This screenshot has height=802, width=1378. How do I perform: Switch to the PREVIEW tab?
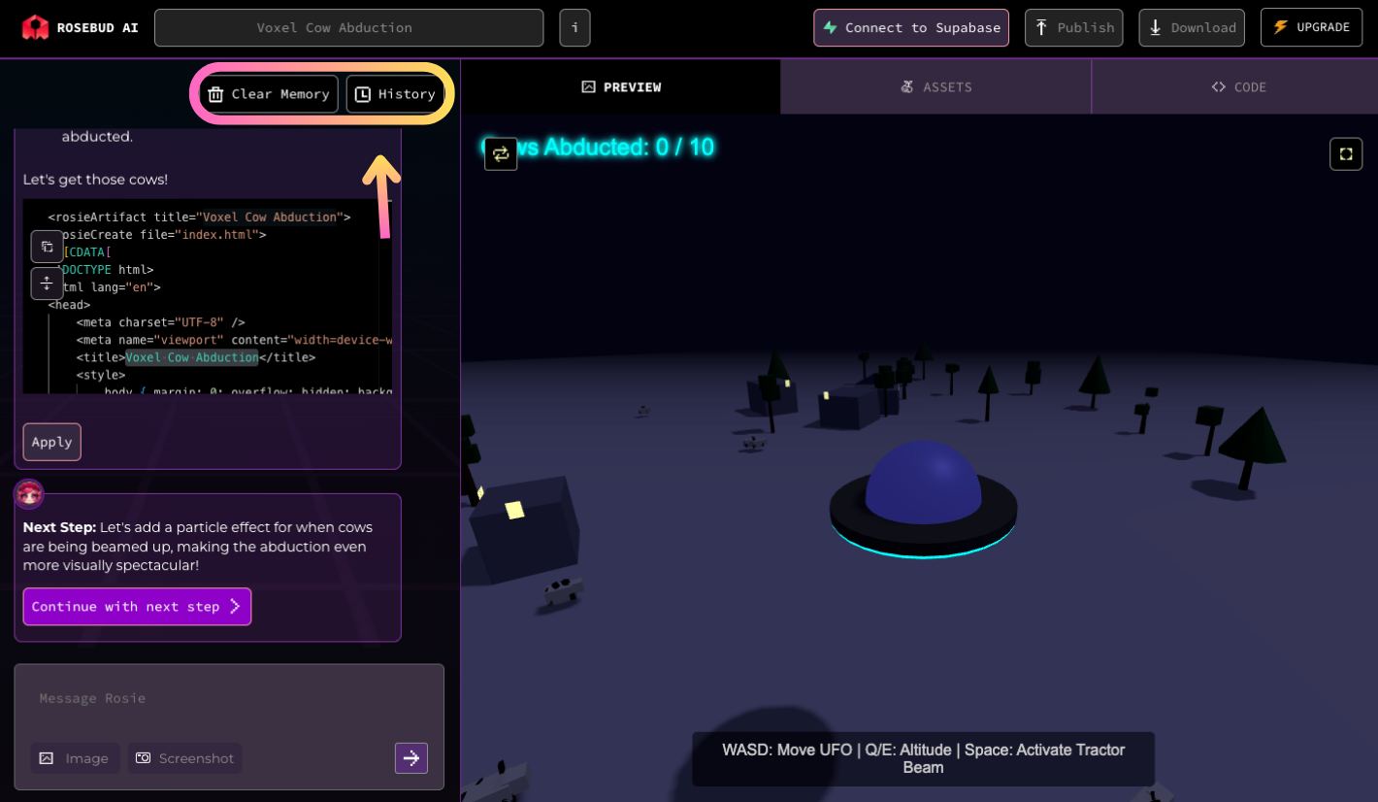pyautogui.click(x=621, y=87)
